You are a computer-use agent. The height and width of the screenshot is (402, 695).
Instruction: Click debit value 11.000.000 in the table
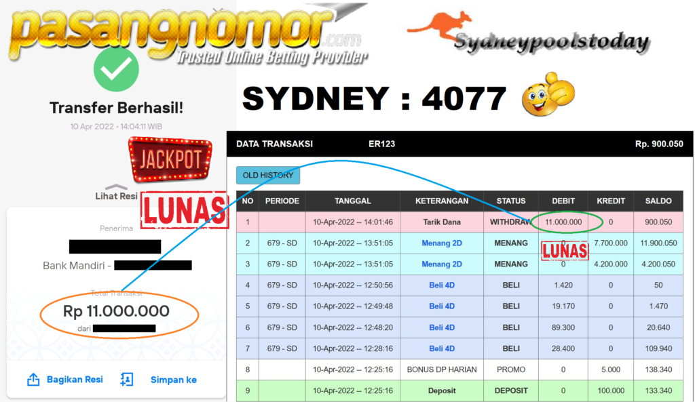click(563, 222)
